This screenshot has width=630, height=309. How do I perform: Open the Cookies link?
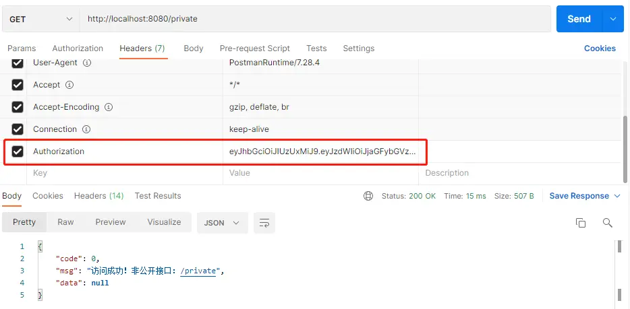pos(600,48)
